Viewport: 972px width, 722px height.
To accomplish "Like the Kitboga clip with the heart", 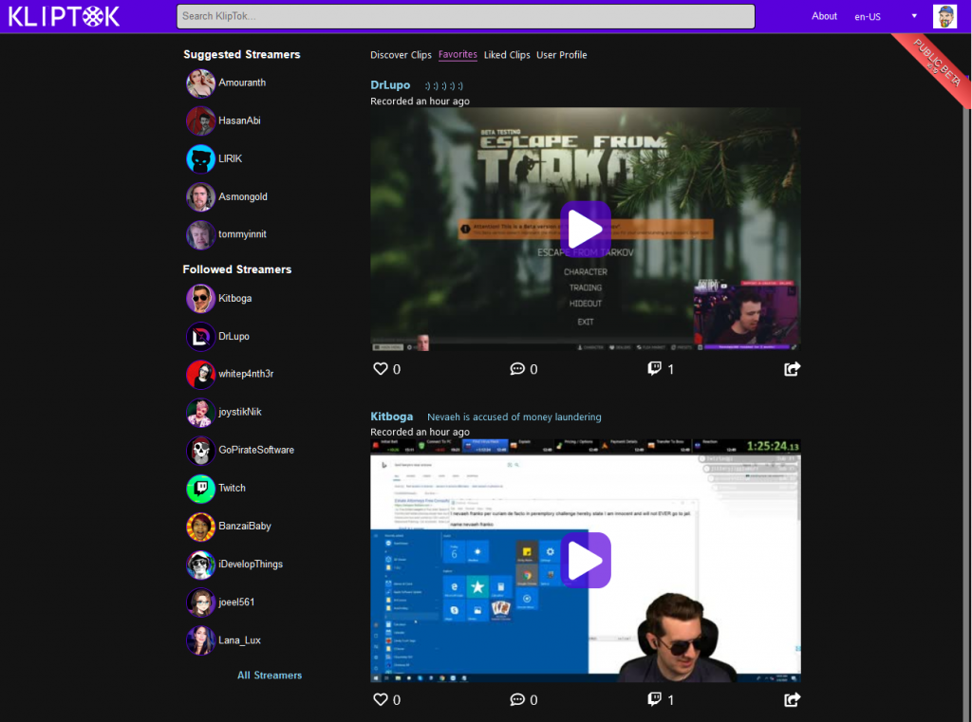I will 380,699.
